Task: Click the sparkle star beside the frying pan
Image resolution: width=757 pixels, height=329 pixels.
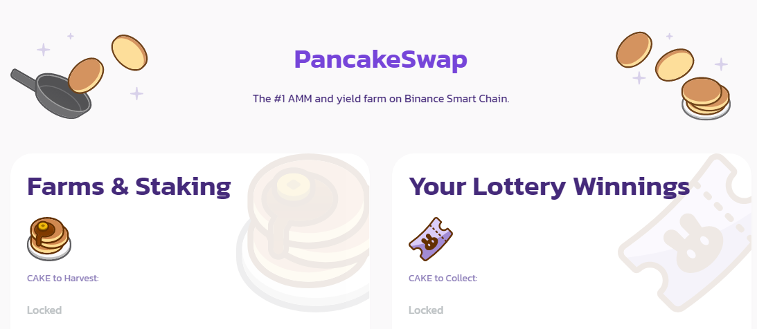Action: tap(136, 93)
